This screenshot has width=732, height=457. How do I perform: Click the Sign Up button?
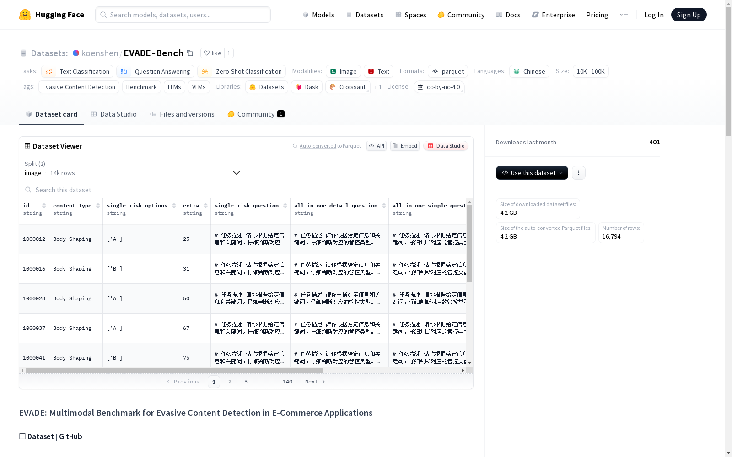click(689, 15)
